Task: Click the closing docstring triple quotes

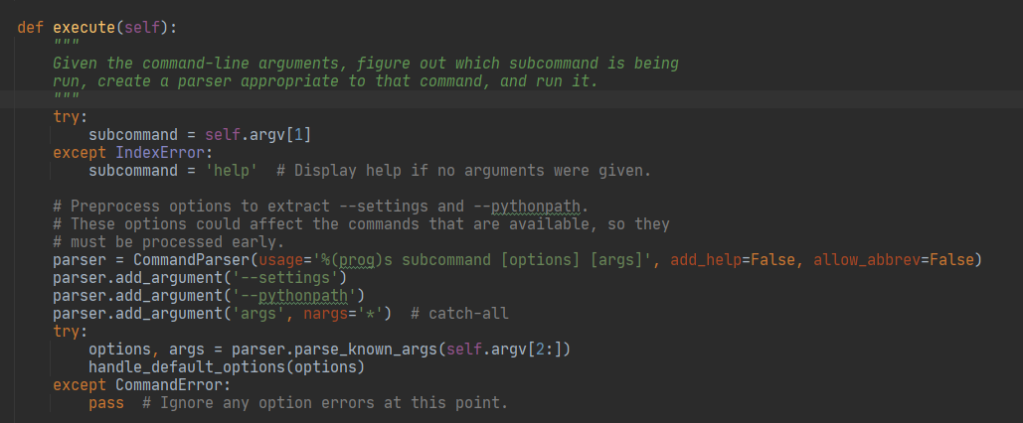Action: pyautogui.click(x=66, y=98)
